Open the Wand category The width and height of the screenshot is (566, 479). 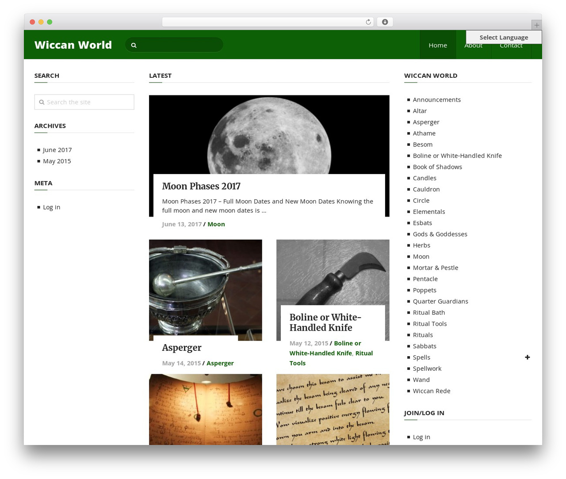421,379
